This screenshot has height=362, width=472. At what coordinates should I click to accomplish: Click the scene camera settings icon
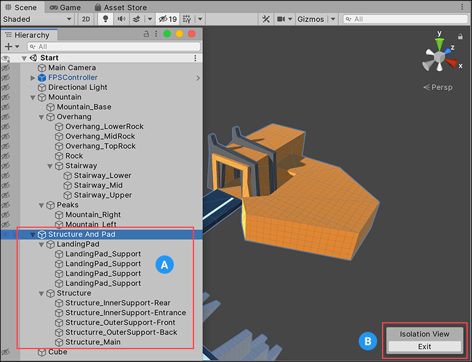[x=281, y=19]
